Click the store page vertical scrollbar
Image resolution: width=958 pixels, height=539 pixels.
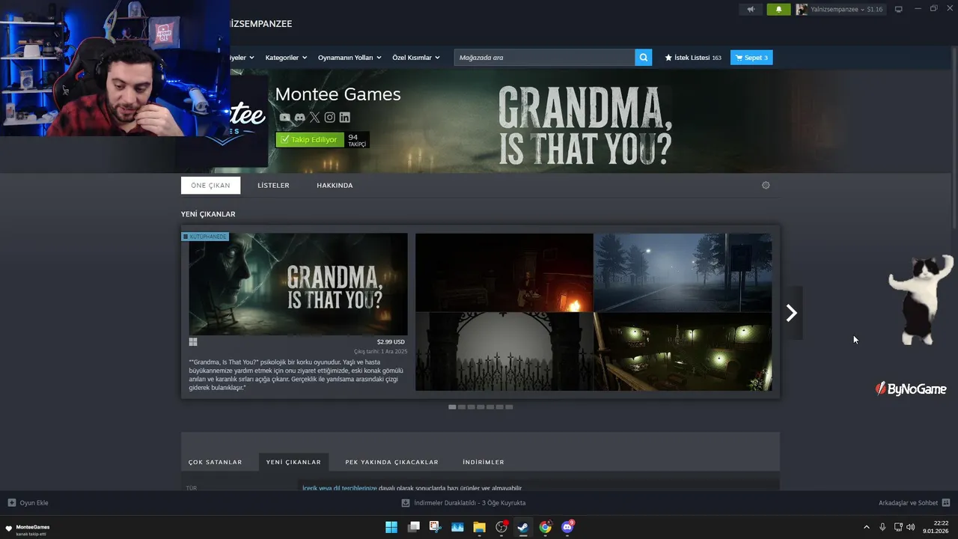coord(954,138)
